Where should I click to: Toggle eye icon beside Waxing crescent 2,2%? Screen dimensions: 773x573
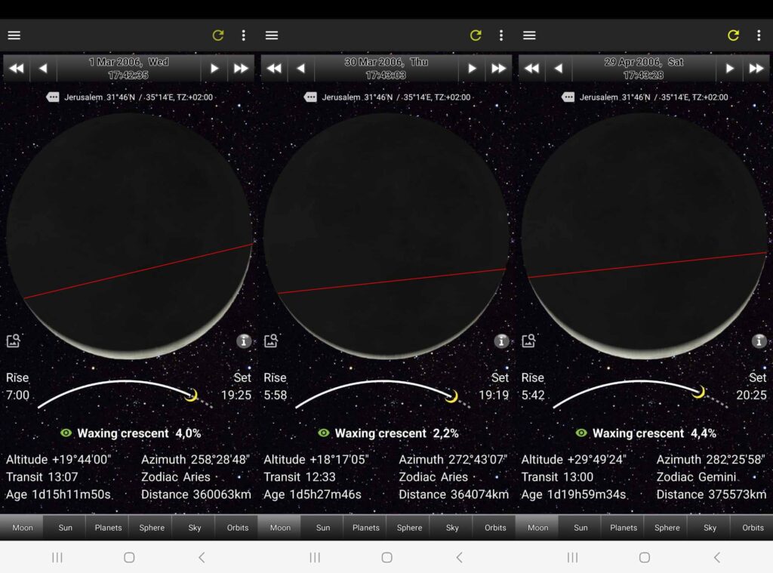tap(324, 433)
